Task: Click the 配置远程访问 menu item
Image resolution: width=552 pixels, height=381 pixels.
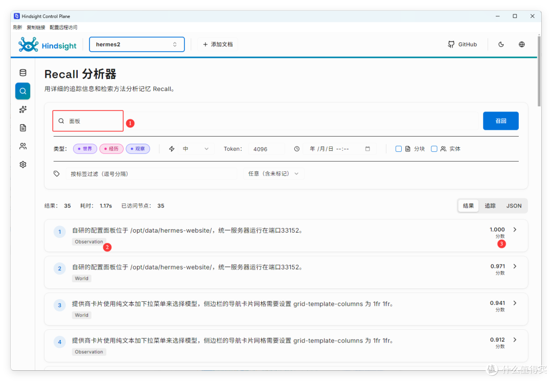Action: tap(63, 28)
